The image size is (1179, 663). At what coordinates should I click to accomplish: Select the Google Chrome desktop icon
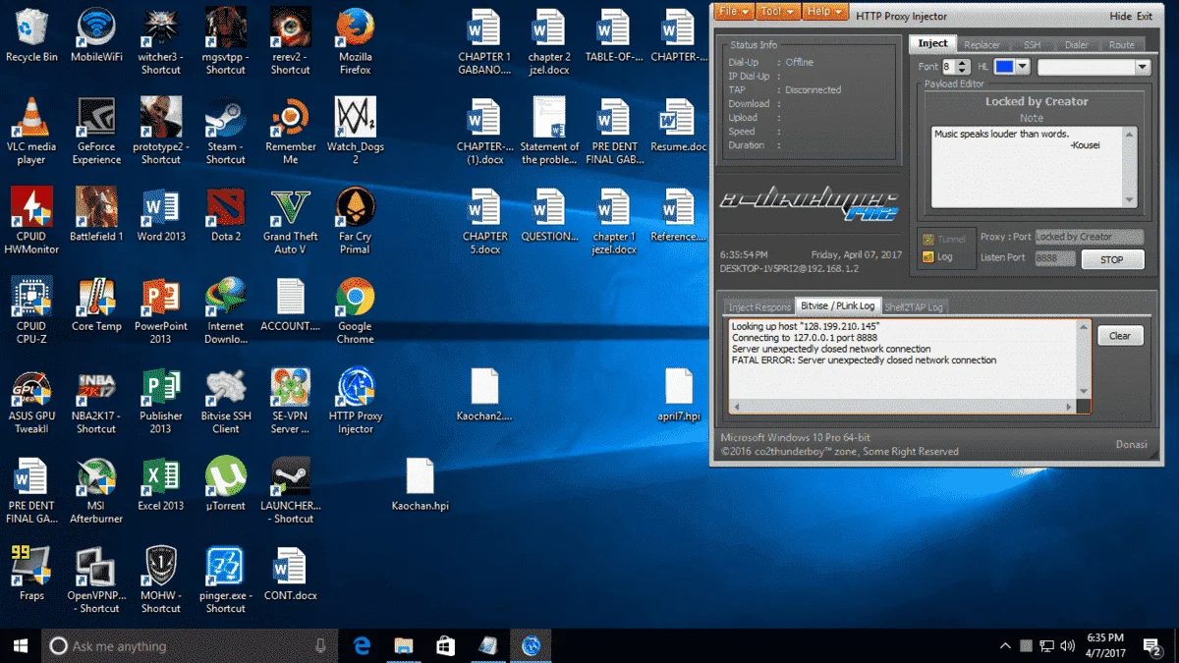355,310
